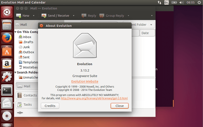Open the disc drive launcher icon
203x127 pixels.
tap(7, 116)
